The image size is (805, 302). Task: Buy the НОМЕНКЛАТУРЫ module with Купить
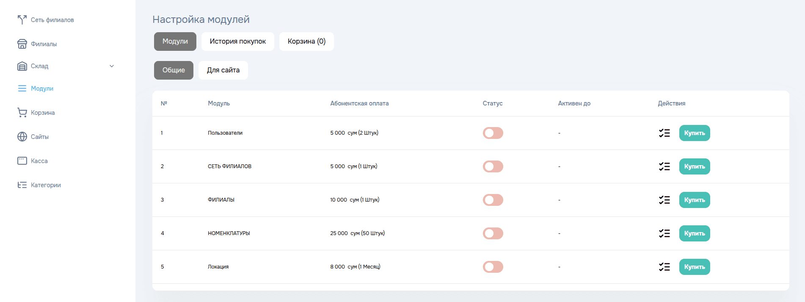click(x=694, y=233)
